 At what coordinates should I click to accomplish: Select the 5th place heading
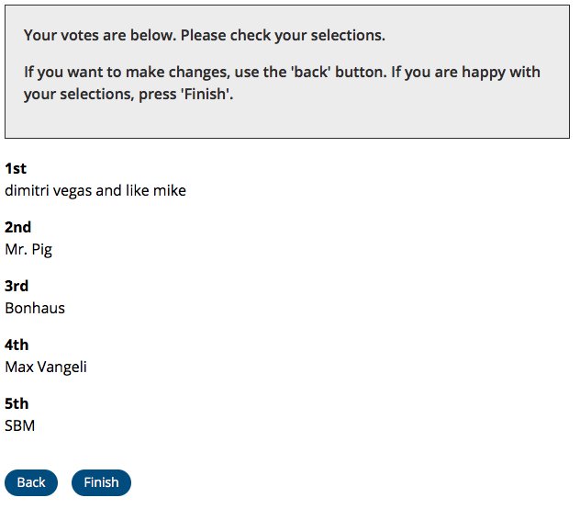pyautogui.click(x=17, y=403)
